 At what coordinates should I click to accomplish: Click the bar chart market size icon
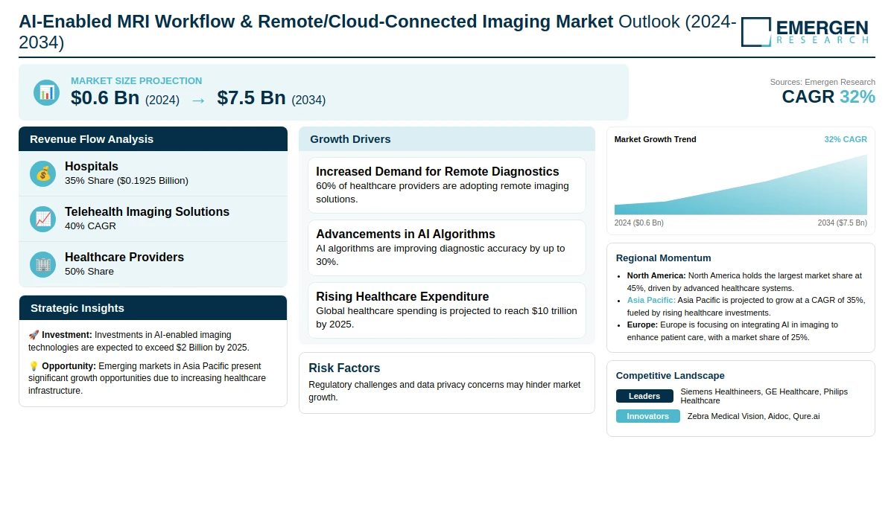point(46,92)
